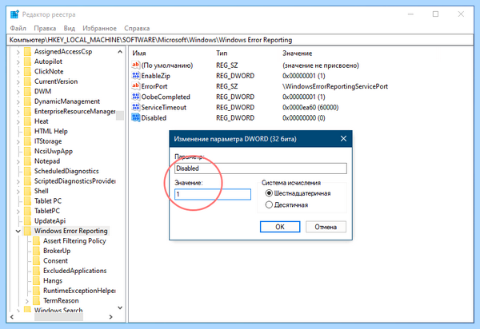The image size is (480, 329).
Task: Click the TermReason folder icon
Action: pyautogui.click(x=37, y=300)
